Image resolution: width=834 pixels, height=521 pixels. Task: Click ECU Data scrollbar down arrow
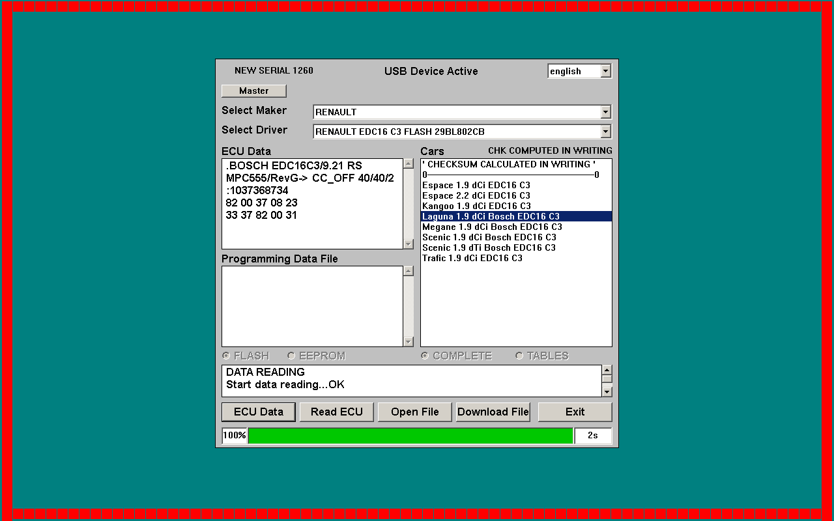(x=409, y=244)
